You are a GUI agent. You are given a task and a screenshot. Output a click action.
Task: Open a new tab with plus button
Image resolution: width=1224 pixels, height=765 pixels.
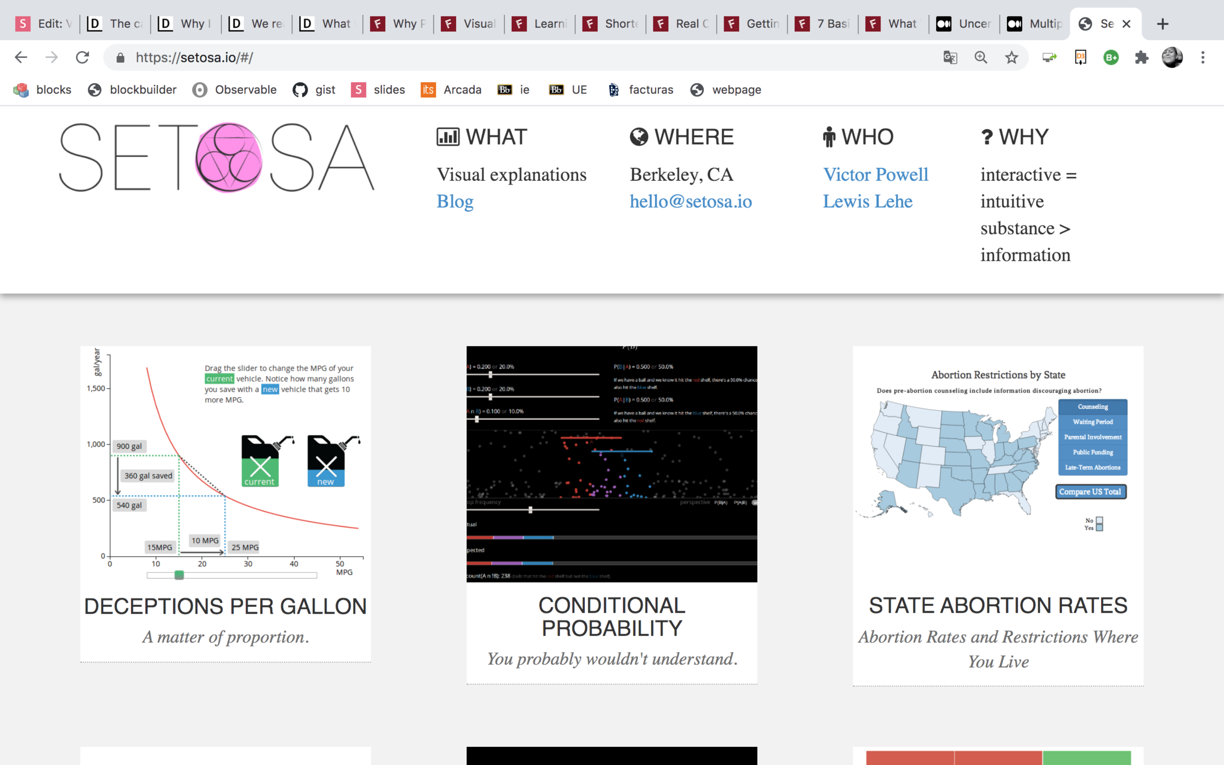click(x=1163, y=24)
